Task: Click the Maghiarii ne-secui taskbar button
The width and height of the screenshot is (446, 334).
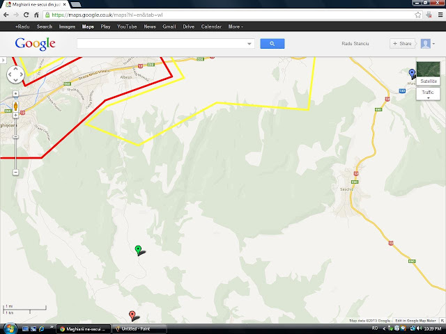Action: 84,329
